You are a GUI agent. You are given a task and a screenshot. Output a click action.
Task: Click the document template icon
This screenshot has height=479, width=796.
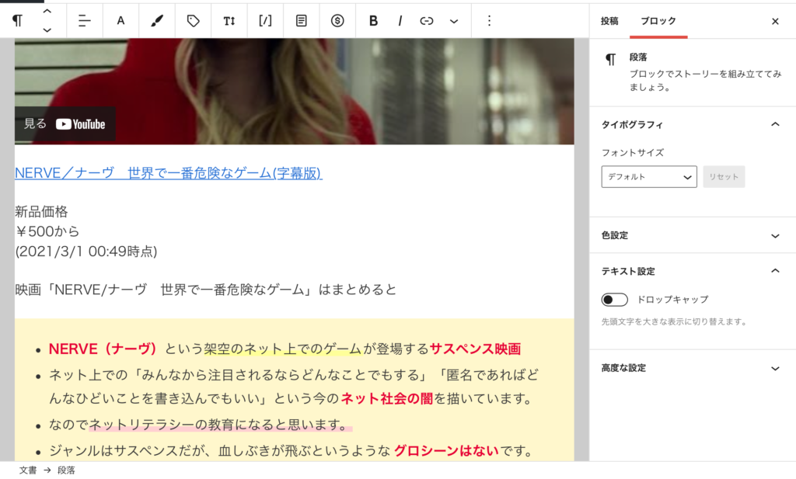tap(301, 21)
